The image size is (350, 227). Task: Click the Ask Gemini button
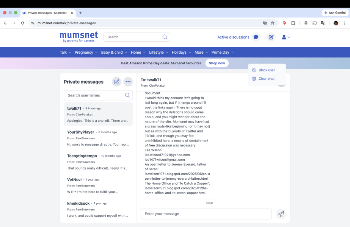tap(335, 13)
